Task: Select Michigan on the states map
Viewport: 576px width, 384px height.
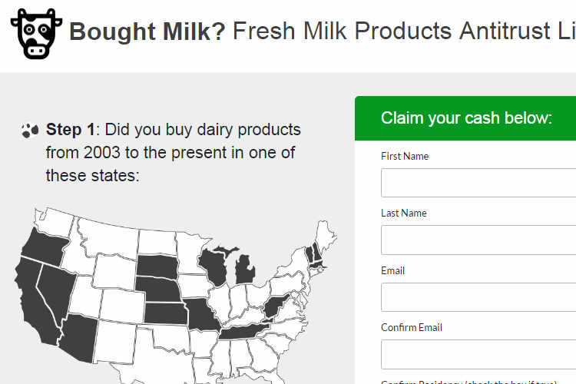Action: pyautogui.click(x=245, y=270)
